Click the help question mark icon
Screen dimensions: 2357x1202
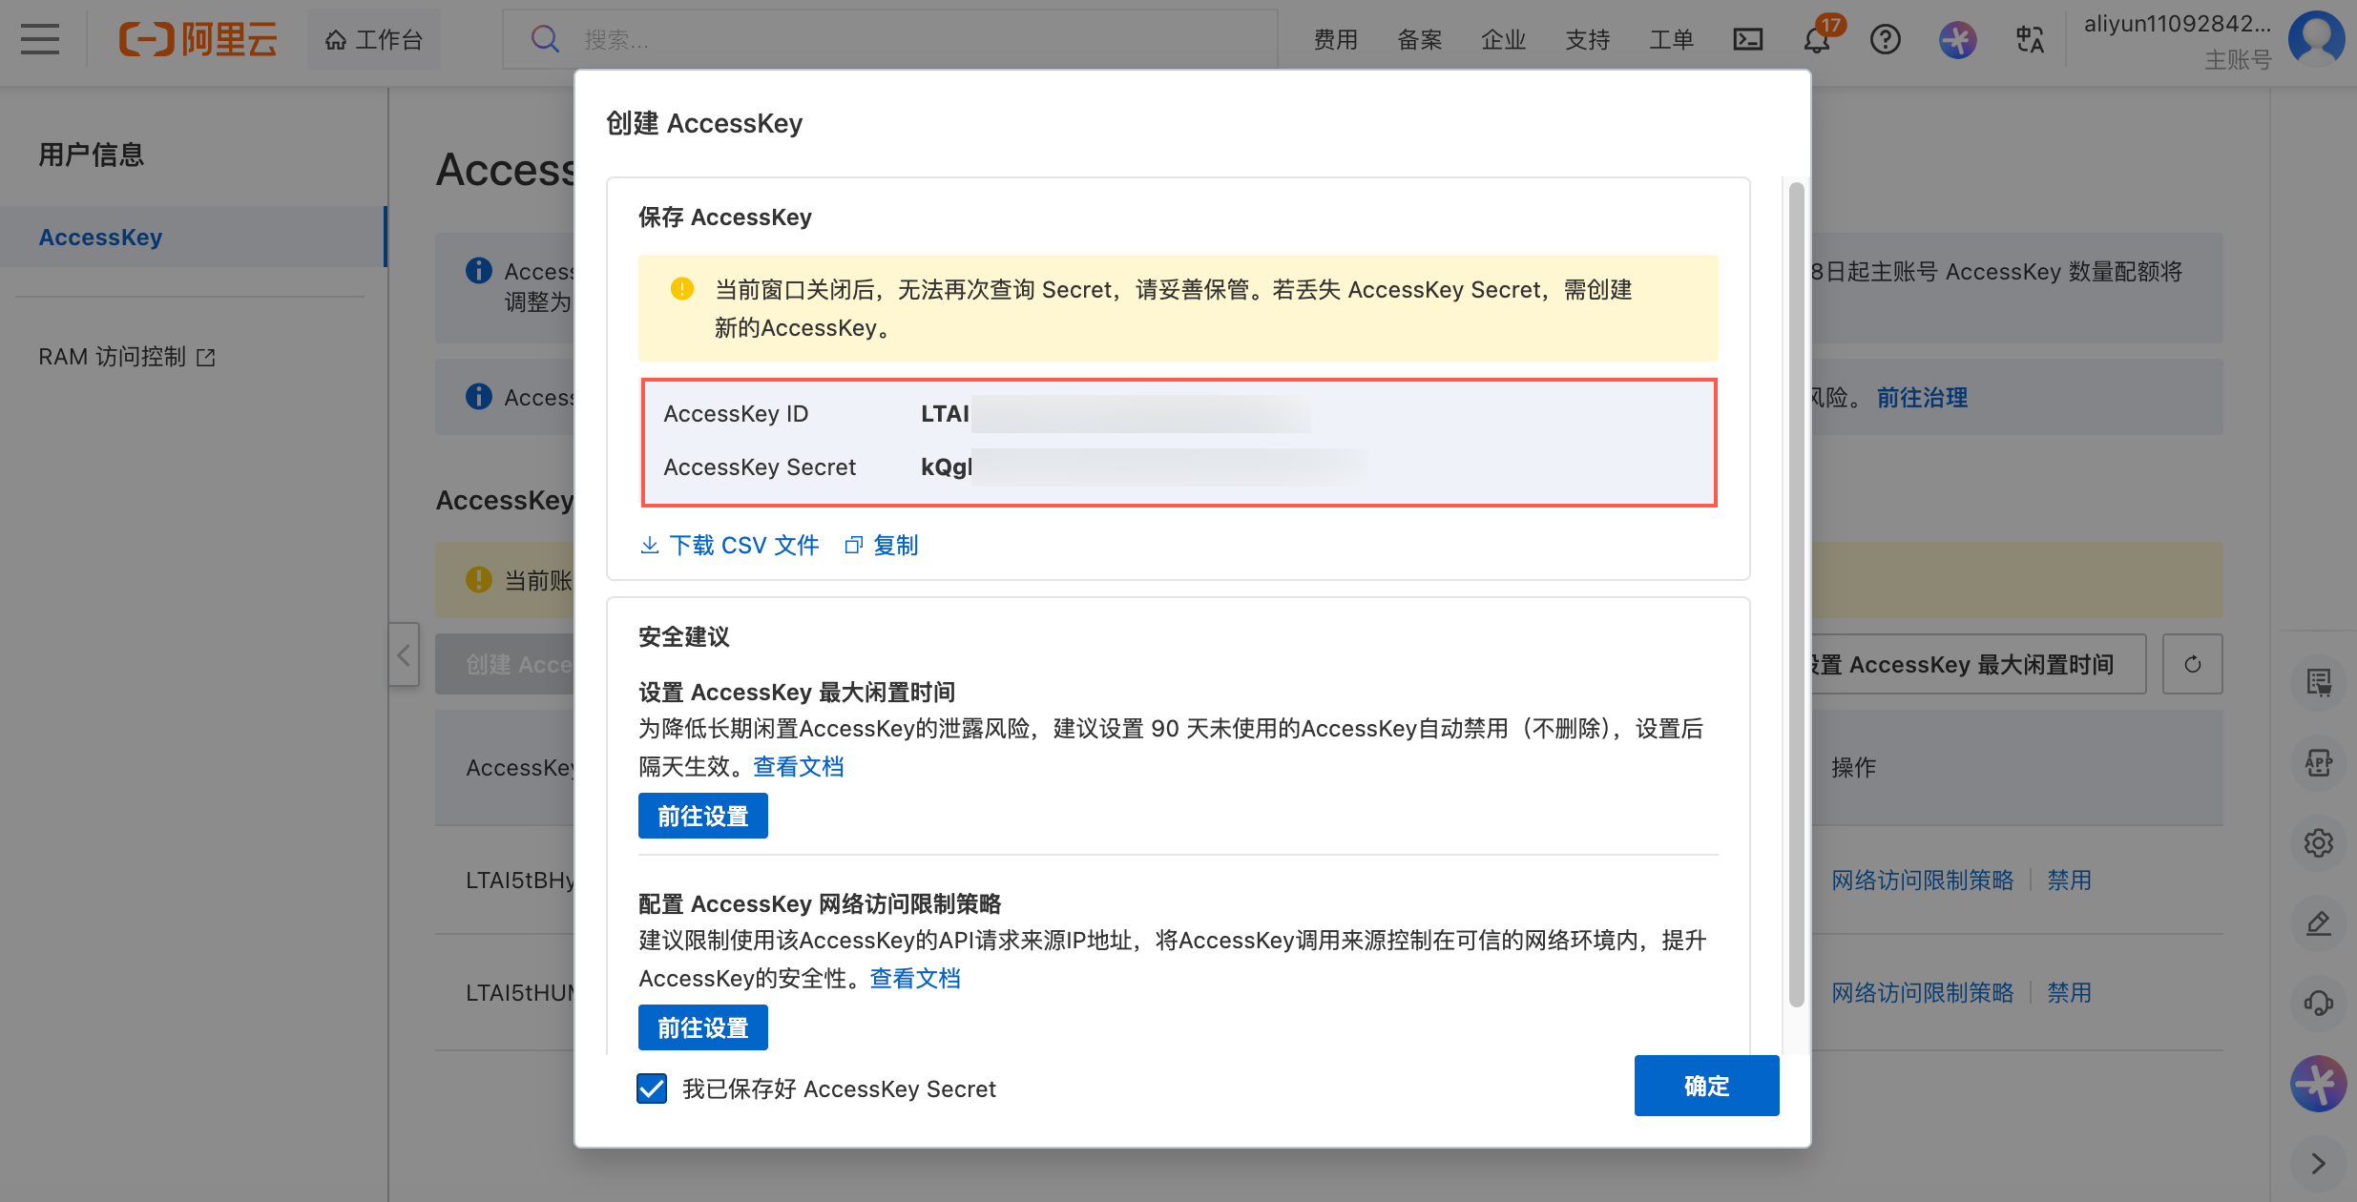point(1885,39)
